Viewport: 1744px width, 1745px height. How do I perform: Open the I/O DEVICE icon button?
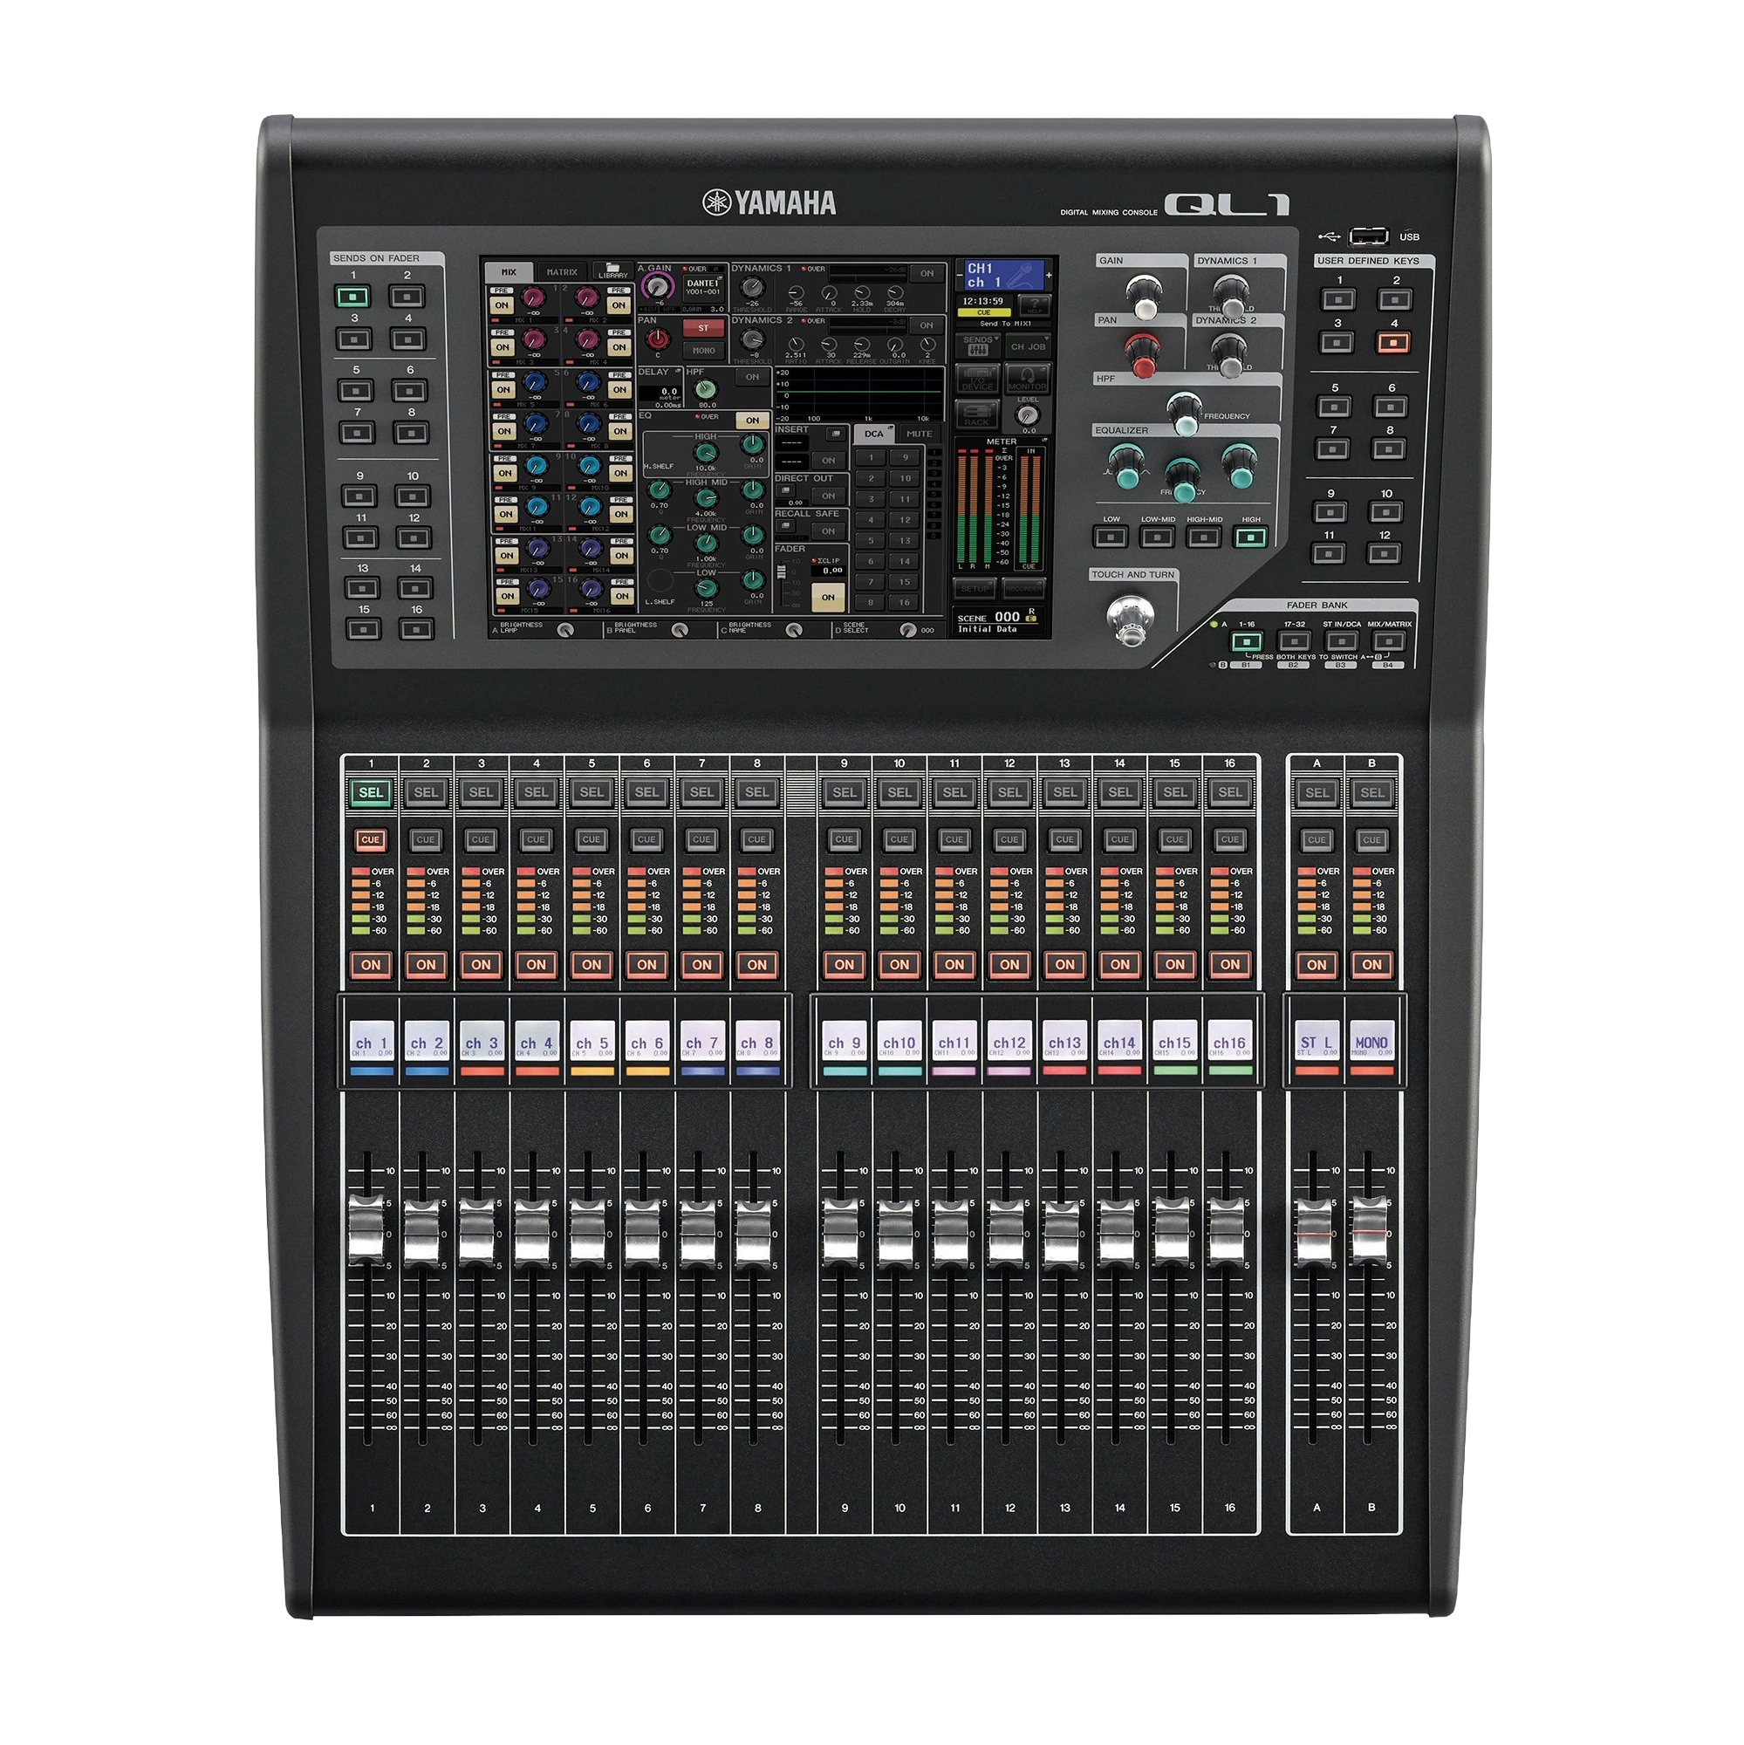tap(976, 379)
